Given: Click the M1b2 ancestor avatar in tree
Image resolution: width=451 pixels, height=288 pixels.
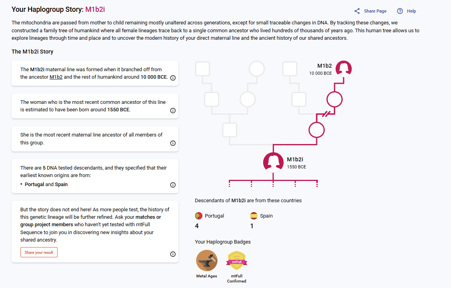Looking at the screenshot, I should (x=344, y=69).
